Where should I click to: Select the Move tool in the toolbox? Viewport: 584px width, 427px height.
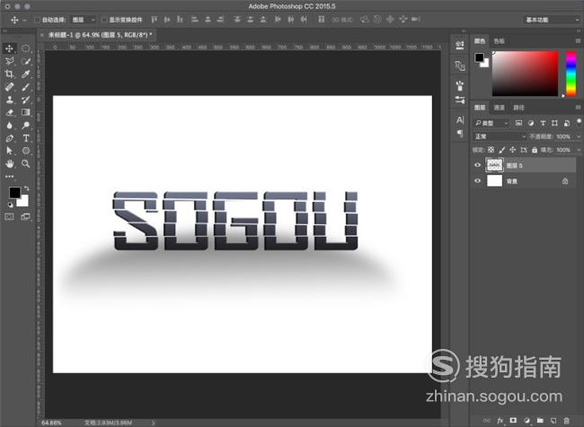click(9, 48)
